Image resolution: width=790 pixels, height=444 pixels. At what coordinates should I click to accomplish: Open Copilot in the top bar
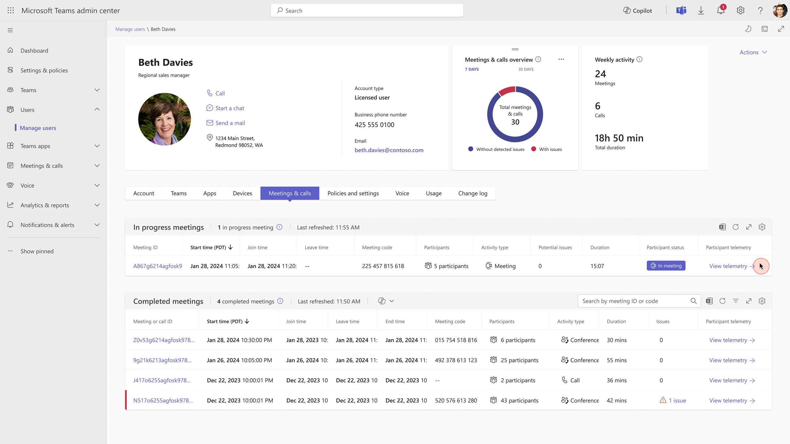point(637,10)
